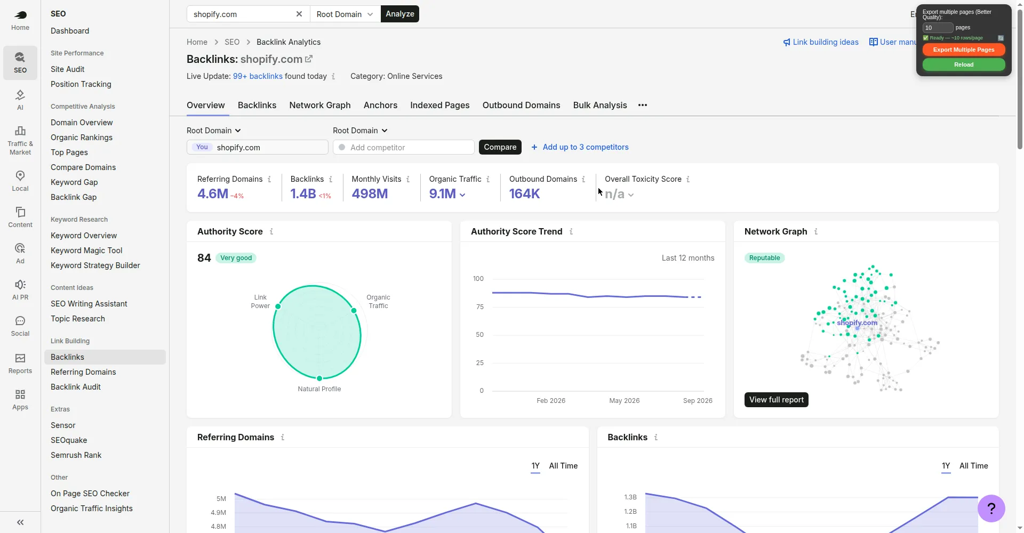
Task: Click the pages number field in export popup
Action: (x=938, y=28)
